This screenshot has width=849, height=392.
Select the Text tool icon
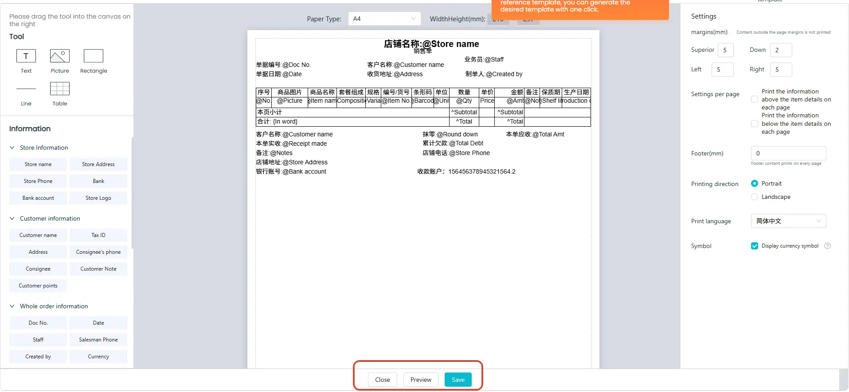click(x=26, y=56)
